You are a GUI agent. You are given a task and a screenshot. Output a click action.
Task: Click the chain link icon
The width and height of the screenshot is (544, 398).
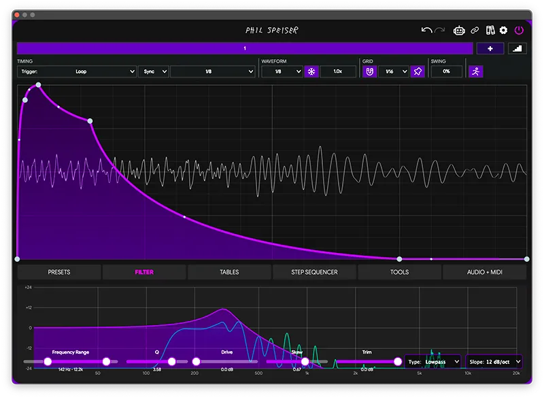(x=475, y=30)
